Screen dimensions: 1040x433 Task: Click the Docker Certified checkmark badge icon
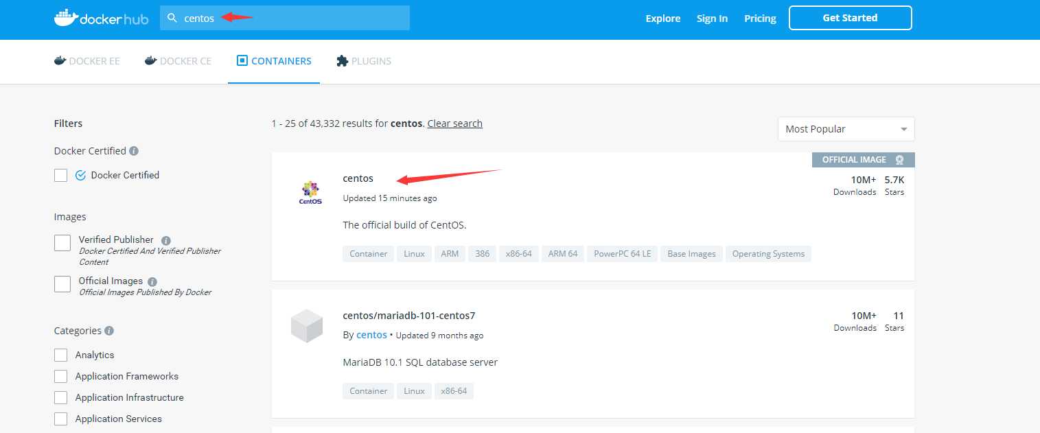(x=80, y=175)
